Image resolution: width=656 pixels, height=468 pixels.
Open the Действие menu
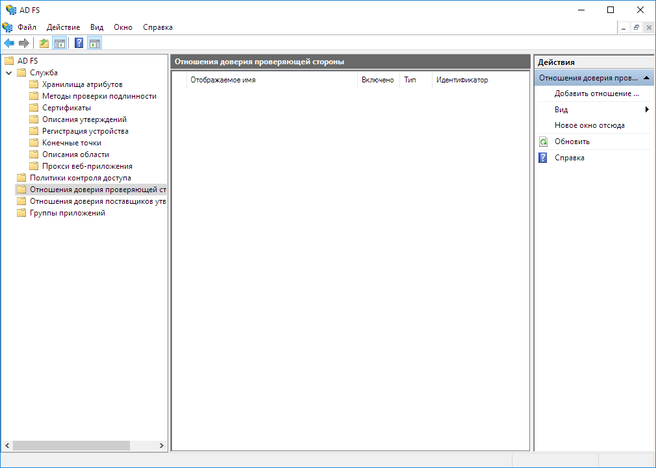click(63, 27)
